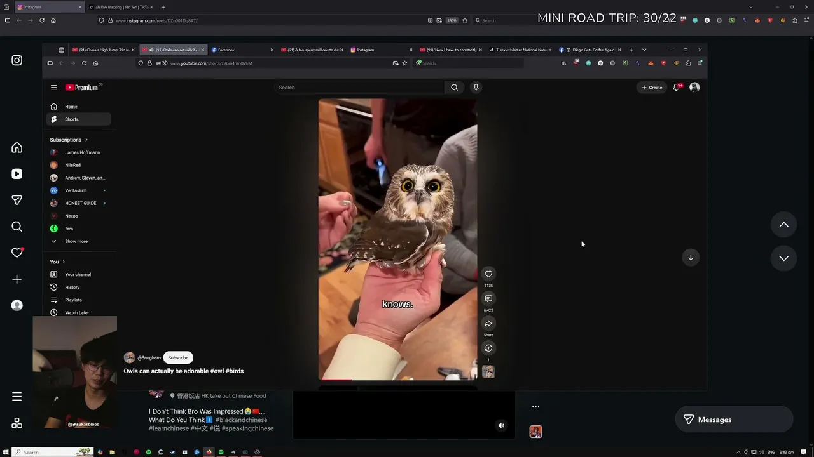Switch to Diego Gets Coffee Again tab
The width and height of the screenshot is (814, 457).
tap(591, 50)
